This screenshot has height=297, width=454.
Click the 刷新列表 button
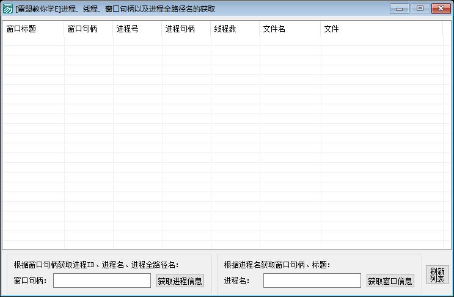click(438, 275)
